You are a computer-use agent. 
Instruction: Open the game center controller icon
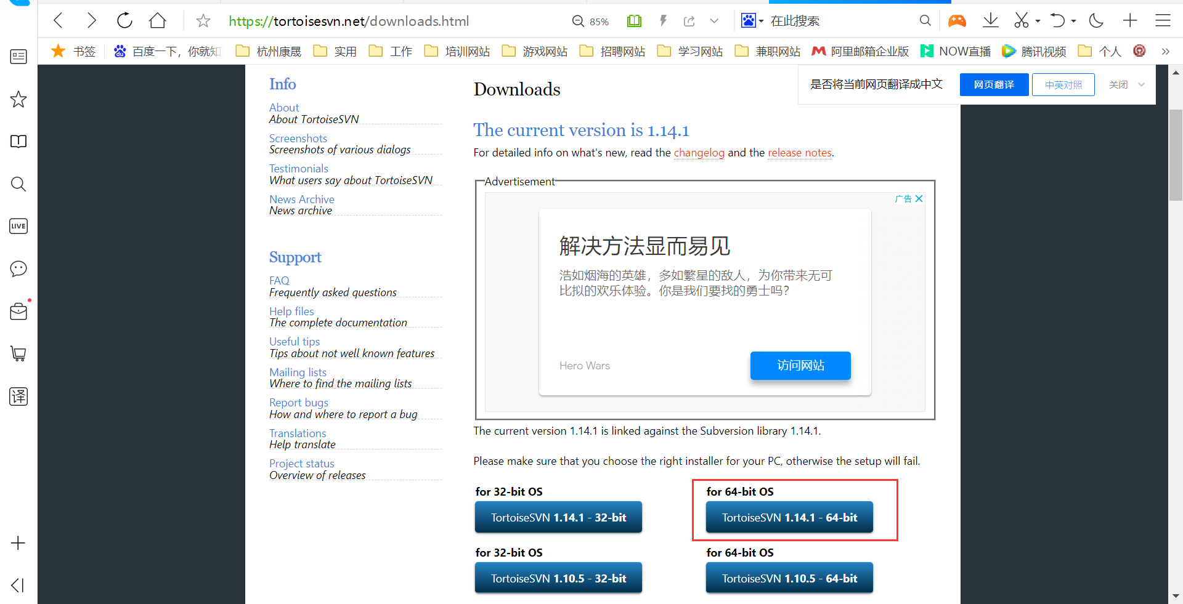(x=957, y=20)
